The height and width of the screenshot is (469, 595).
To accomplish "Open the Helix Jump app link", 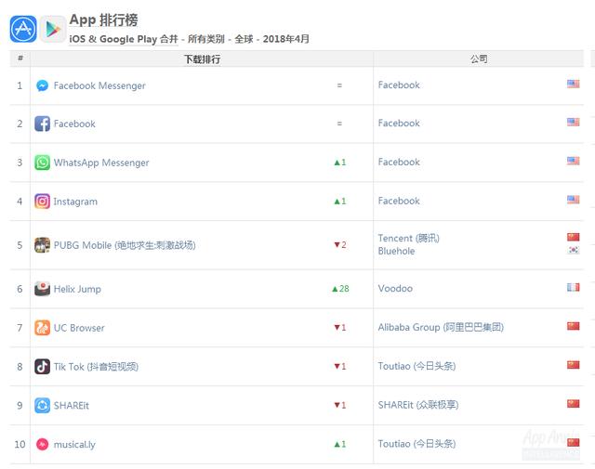I will click(x=77, y=289).
